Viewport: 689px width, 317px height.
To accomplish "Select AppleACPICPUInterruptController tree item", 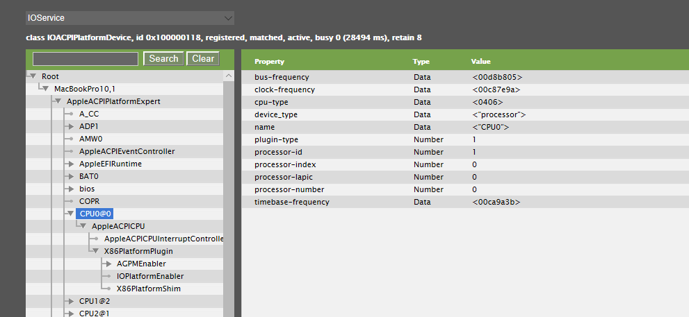I will 164,239.
